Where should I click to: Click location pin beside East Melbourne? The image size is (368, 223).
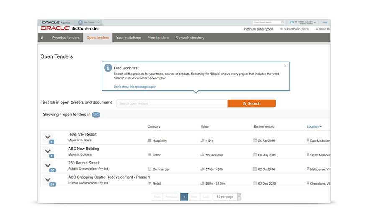[x=308, y=141]
